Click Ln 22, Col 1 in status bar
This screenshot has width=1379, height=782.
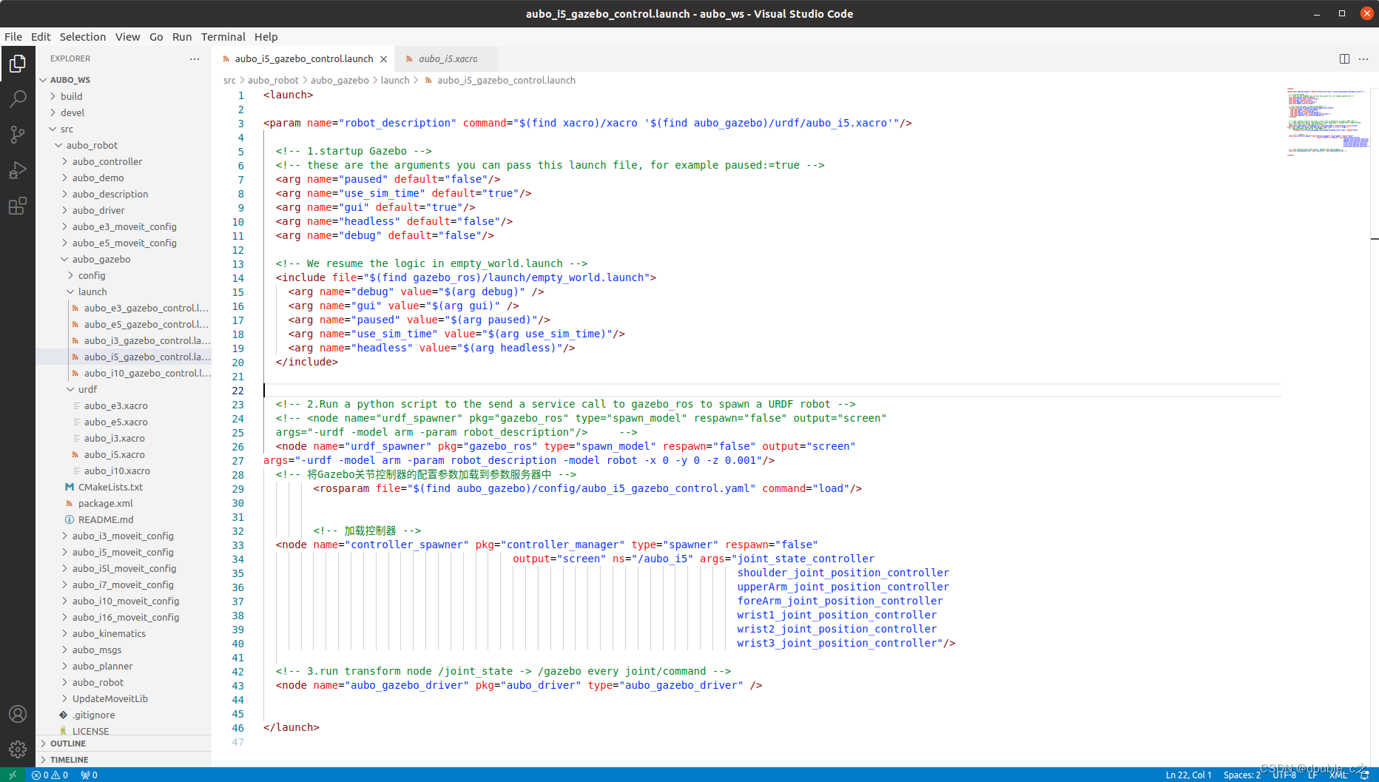[1188, 775]
